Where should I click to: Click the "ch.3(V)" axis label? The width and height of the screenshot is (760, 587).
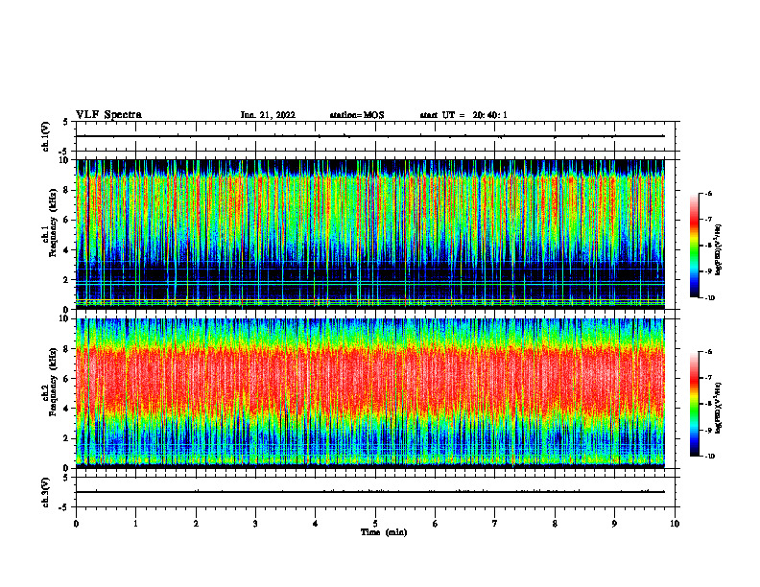[x=46, y=493]
